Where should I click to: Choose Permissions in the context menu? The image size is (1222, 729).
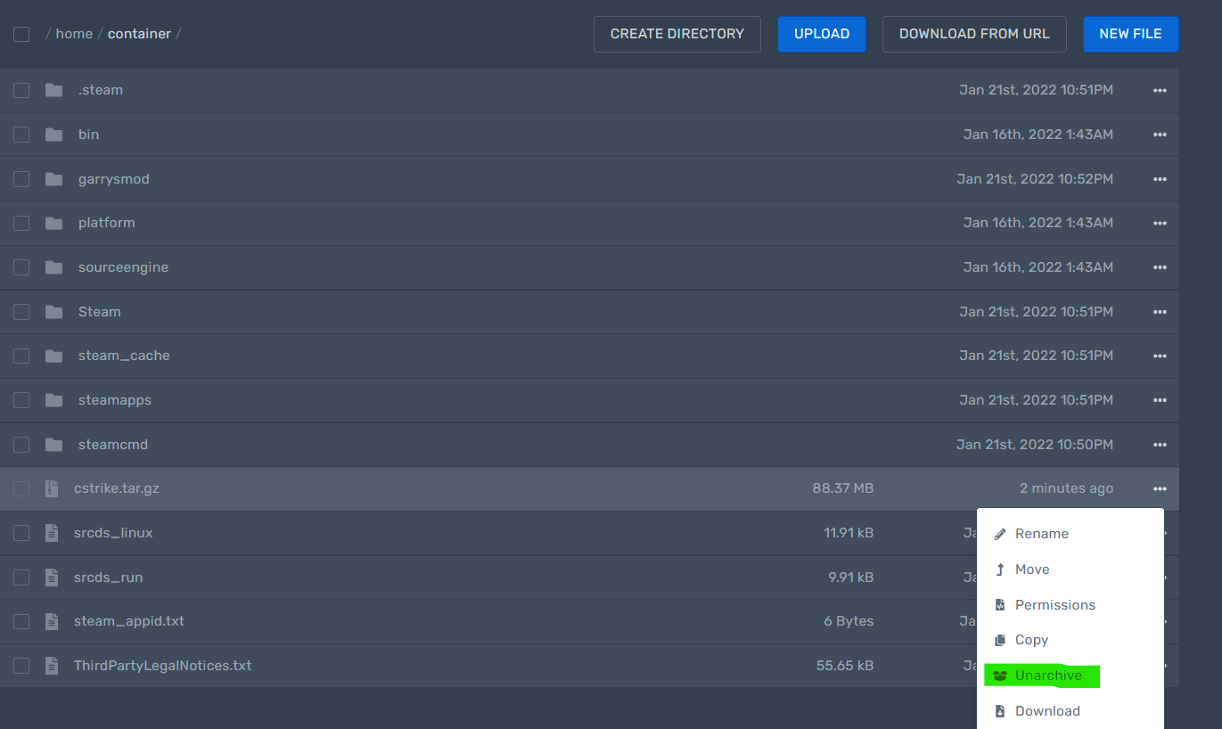pos(1055,604)
